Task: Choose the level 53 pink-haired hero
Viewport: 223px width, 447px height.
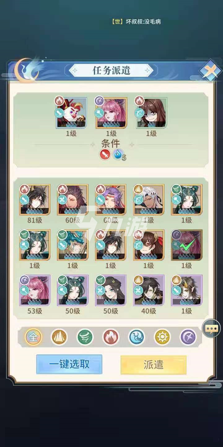Action: (x=35, y=291)
